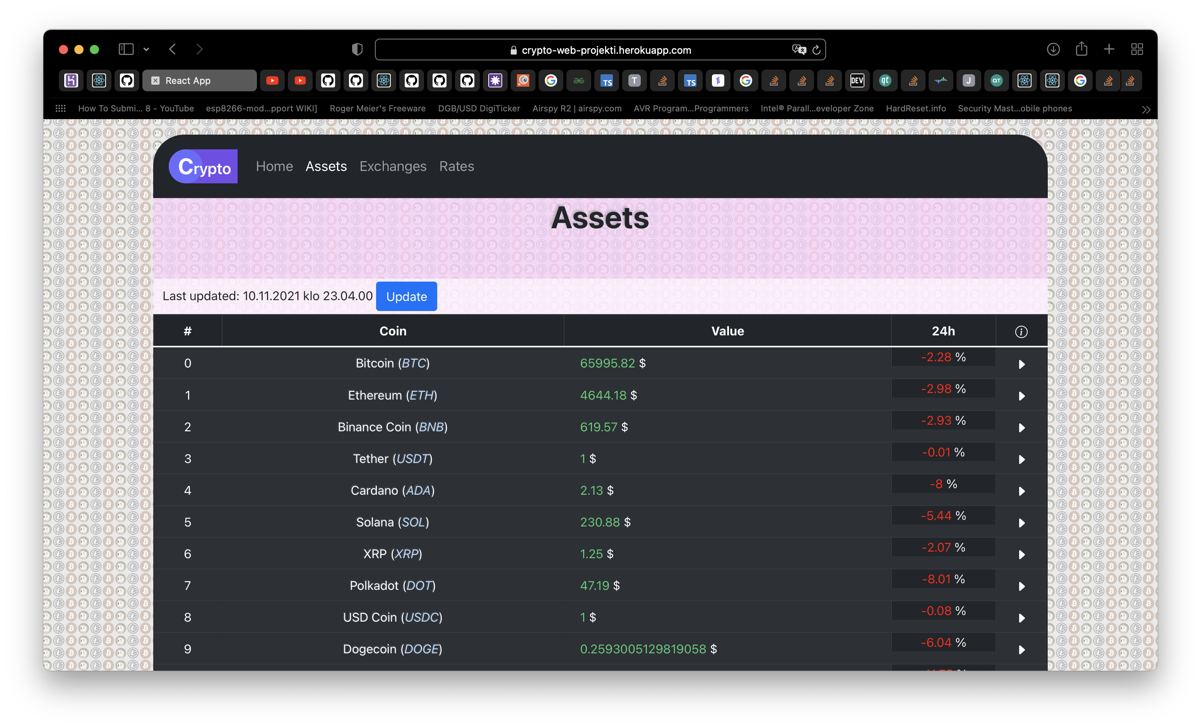Viewport: 1201px width, 728px height.
Task: Click the Crypto logo in navbar
Action: (203, 166)
